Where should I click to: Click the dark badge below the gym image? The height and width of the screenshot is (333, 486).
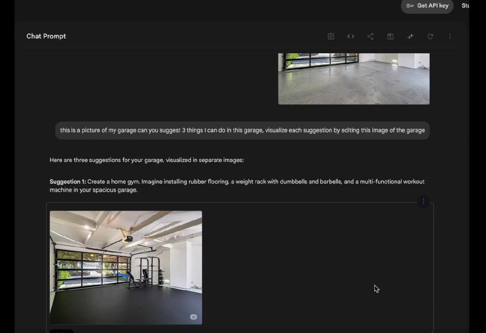point(62,331)
